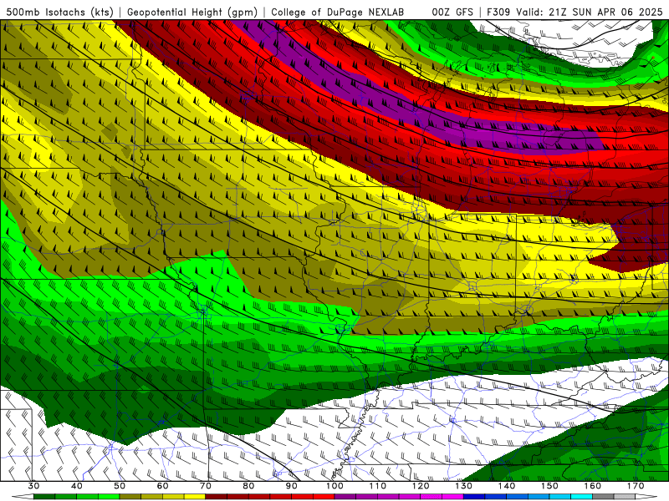Screen dimensions: 669x501
Task: Click the legend value 160
Action: tap(593, 486)
